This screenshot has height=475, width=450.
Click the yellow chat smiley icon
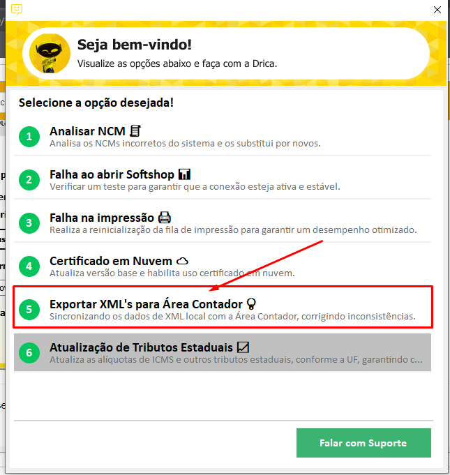pyautogui.click(x=17, y=9)
